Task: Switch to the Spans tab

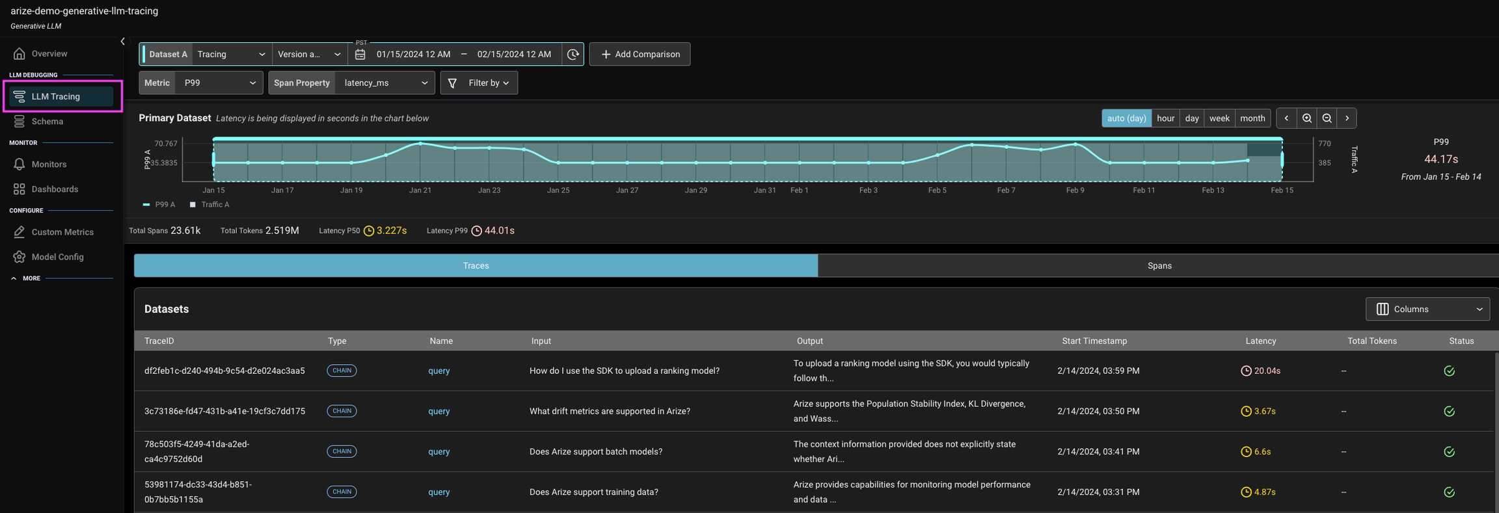Action: [x=1159, y=265]
